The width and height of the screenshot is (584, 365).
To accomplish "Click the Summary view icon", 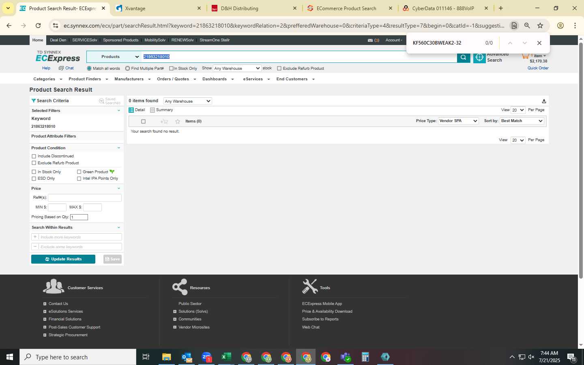I will pyautogui.click(x=152, y=110).
